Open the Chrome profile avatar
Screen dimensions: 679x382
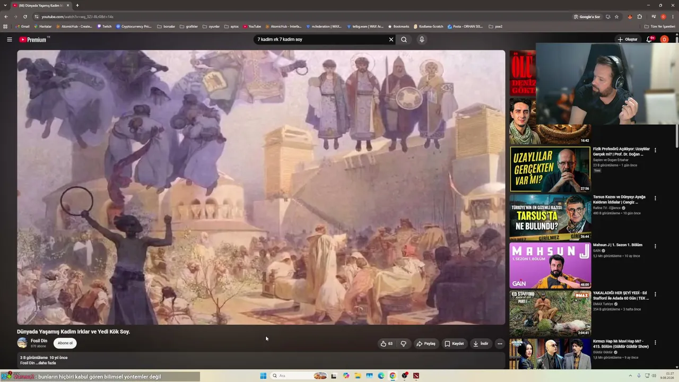[663, 16]
